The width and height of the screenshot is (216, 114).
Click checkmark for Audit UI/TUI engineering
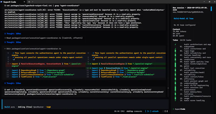[x=175, y=85]
